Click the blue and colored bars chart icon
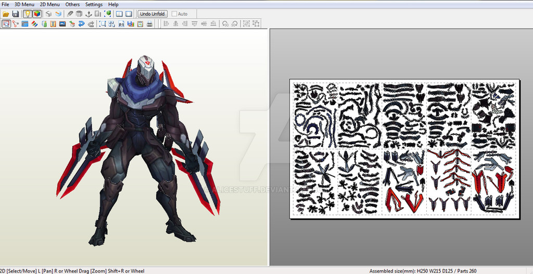This screenshot has width=533, height=274. pos(131,24)
